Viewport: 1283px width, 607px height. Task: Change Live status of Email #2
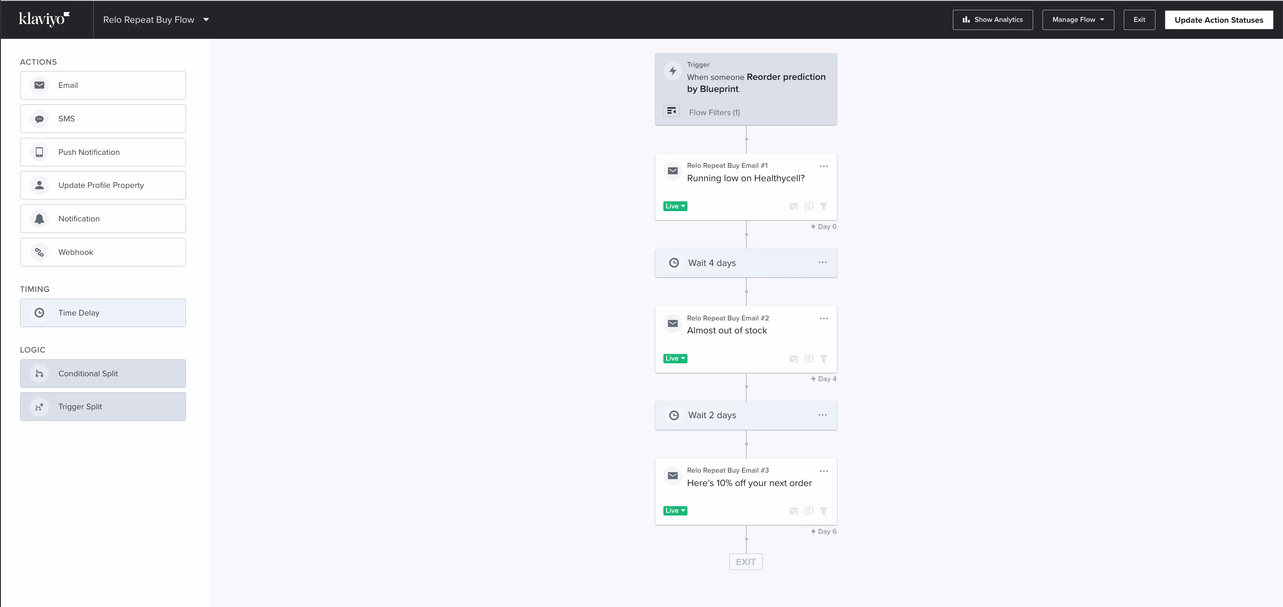click(x=675, y=359)
